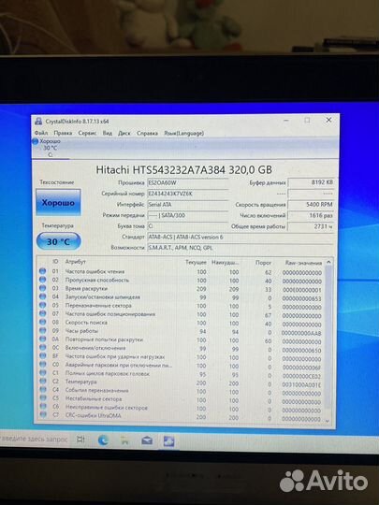Open the Сервис menu

[x=87, y=133]
